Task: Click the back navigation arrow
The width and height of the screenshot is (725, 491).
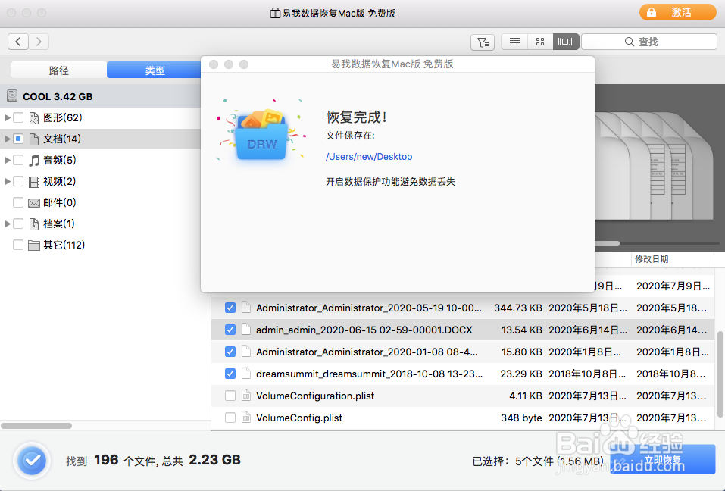Action: click(x=17, y=41)
